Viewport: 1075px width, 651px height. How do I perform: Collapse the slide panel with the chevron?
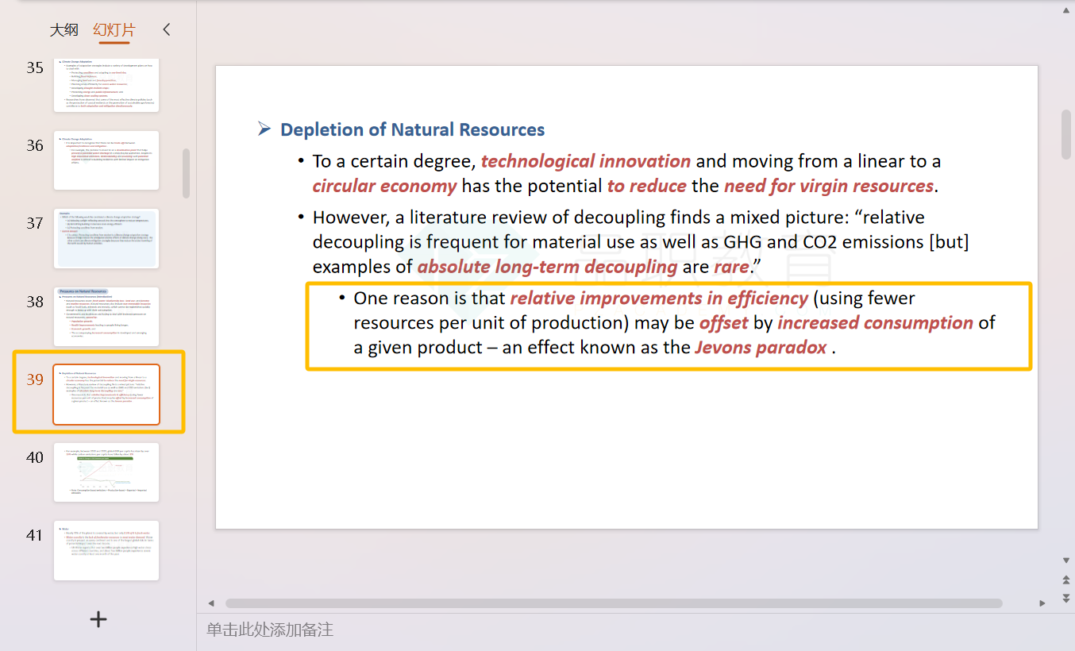coord(166,30)
